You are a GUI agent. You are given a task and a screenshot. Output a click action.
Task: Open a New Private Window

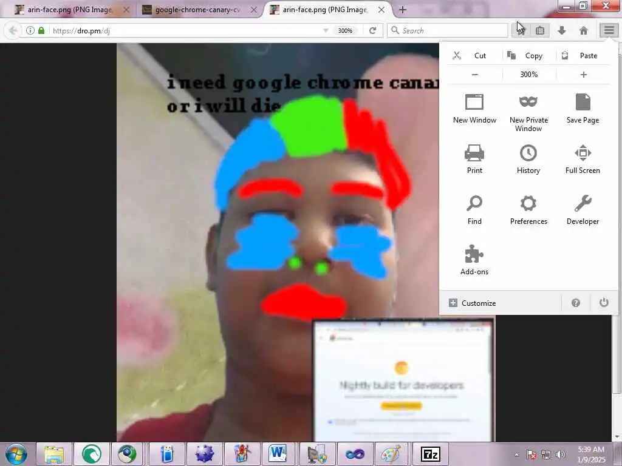pos(528,113)
